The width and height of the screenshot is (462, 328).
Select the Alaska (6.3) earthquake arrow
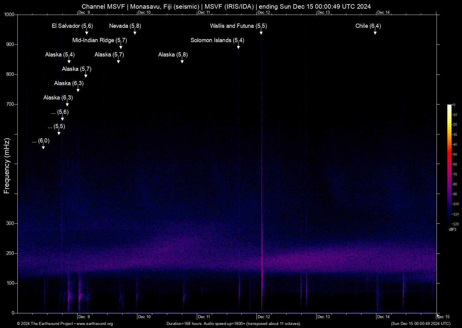[79, 90]
